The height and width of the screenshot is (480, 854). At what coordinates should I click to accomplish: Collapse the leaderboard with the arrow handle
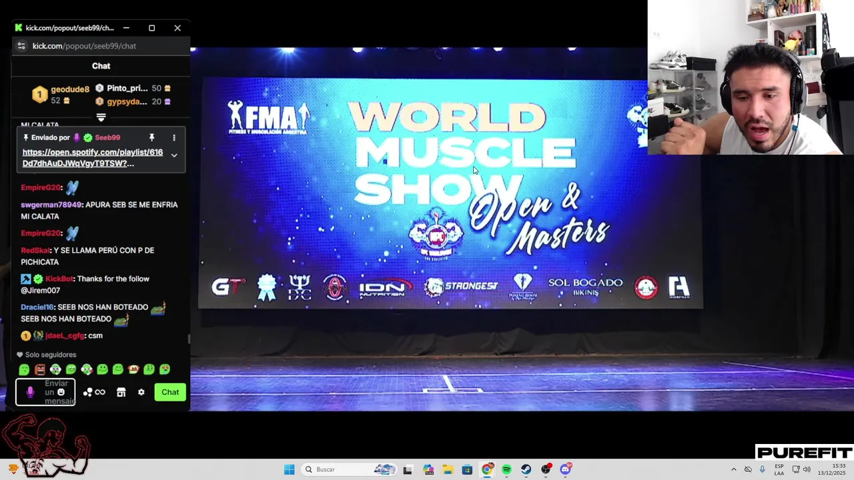[101, 117]
